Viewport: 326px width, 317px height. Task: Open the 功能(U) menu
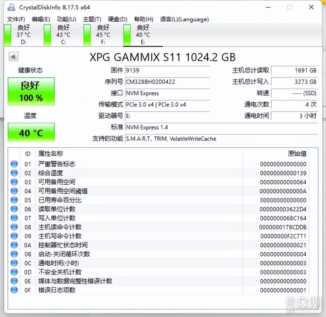tap(67, 19)
